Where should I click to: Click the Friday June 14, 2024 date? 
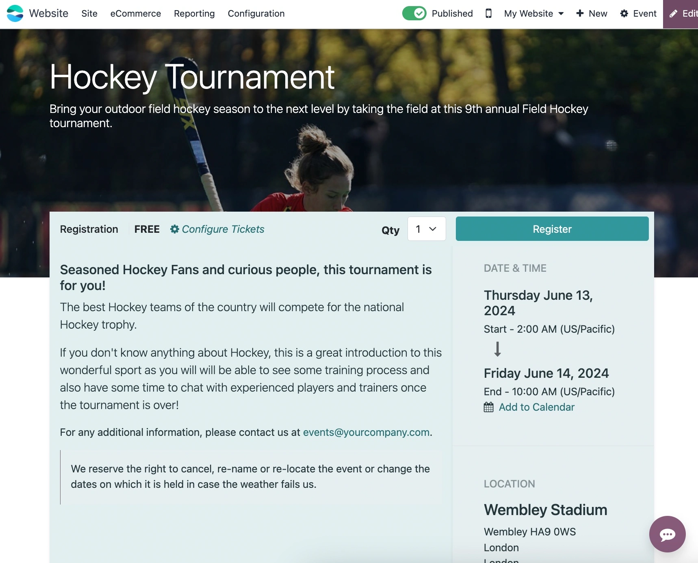tap(546, 373)
